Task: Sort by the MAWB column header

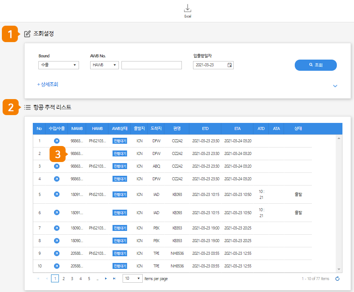Action: (77, 128)
